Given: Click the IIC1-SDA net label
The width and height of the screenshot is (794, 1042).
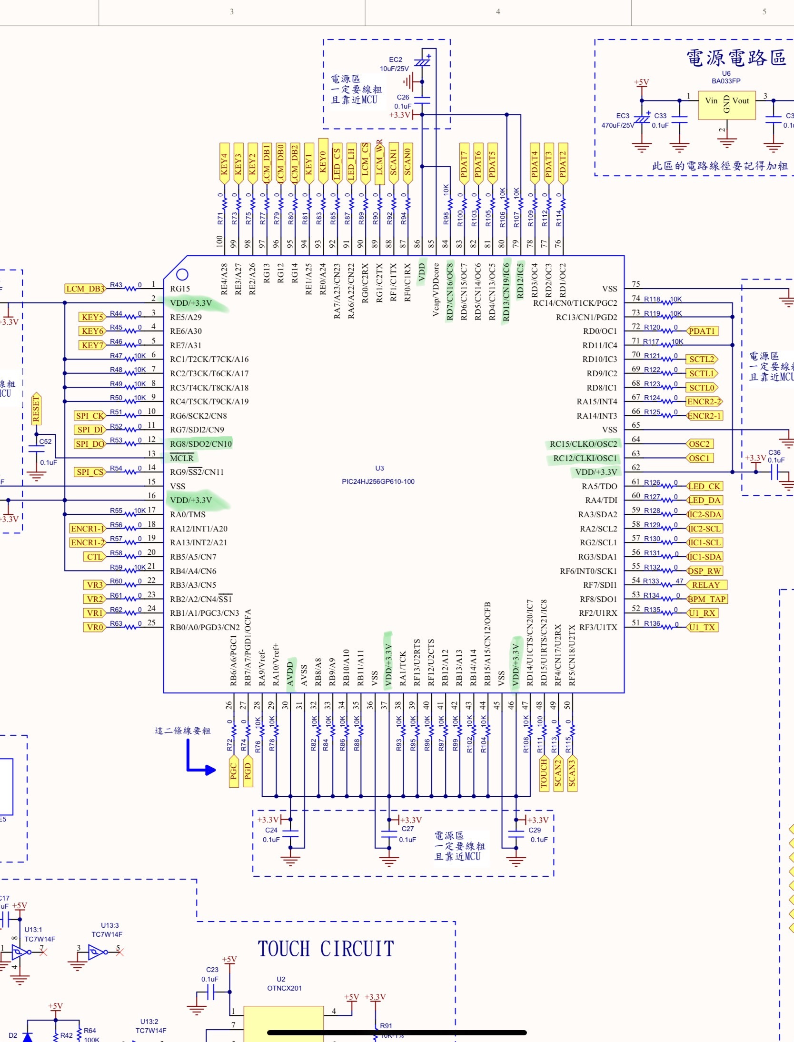Looking at the screenshot, I should pos(705,557).
